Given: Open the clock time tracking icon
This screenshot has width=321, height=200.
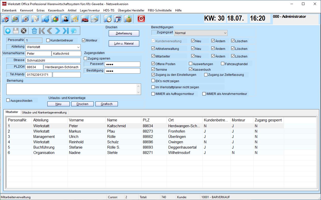Looking at the screenshot, I should coord(108,19).
